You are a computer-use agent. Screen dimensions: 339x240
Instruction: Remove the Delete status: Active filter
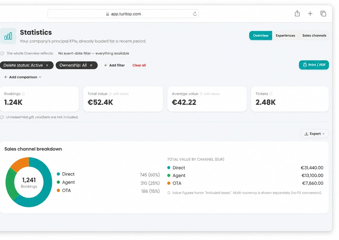[47, 65]
